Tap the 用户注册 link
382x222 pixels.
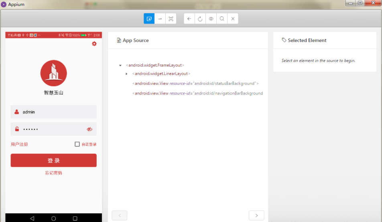click(19, 144)
